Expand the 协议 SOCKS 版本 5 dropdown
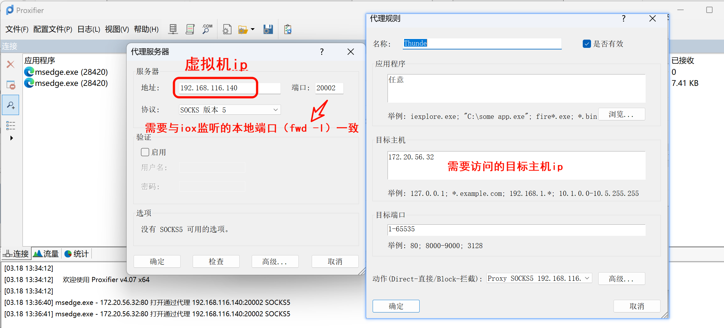The width and height of the screenshot is (724, 328). pos(275,110)
